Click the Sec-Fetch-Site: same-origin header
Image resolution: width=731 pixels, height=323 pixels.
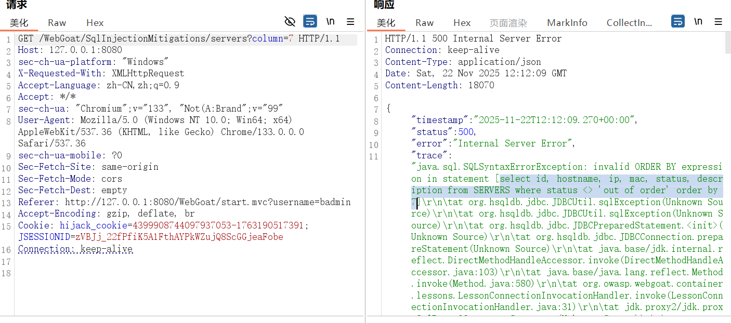coord(88,167)
